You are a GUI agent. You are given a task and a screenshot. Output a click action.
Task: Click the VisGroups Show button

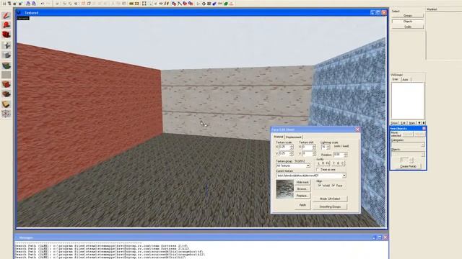(394, 123)
